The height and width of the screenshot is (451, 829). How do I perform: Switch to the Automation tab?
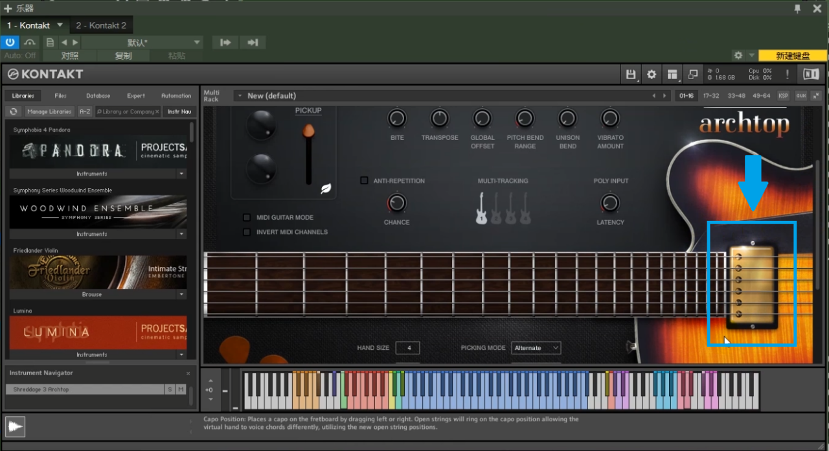pyautogui.click(x=176, y=96)
